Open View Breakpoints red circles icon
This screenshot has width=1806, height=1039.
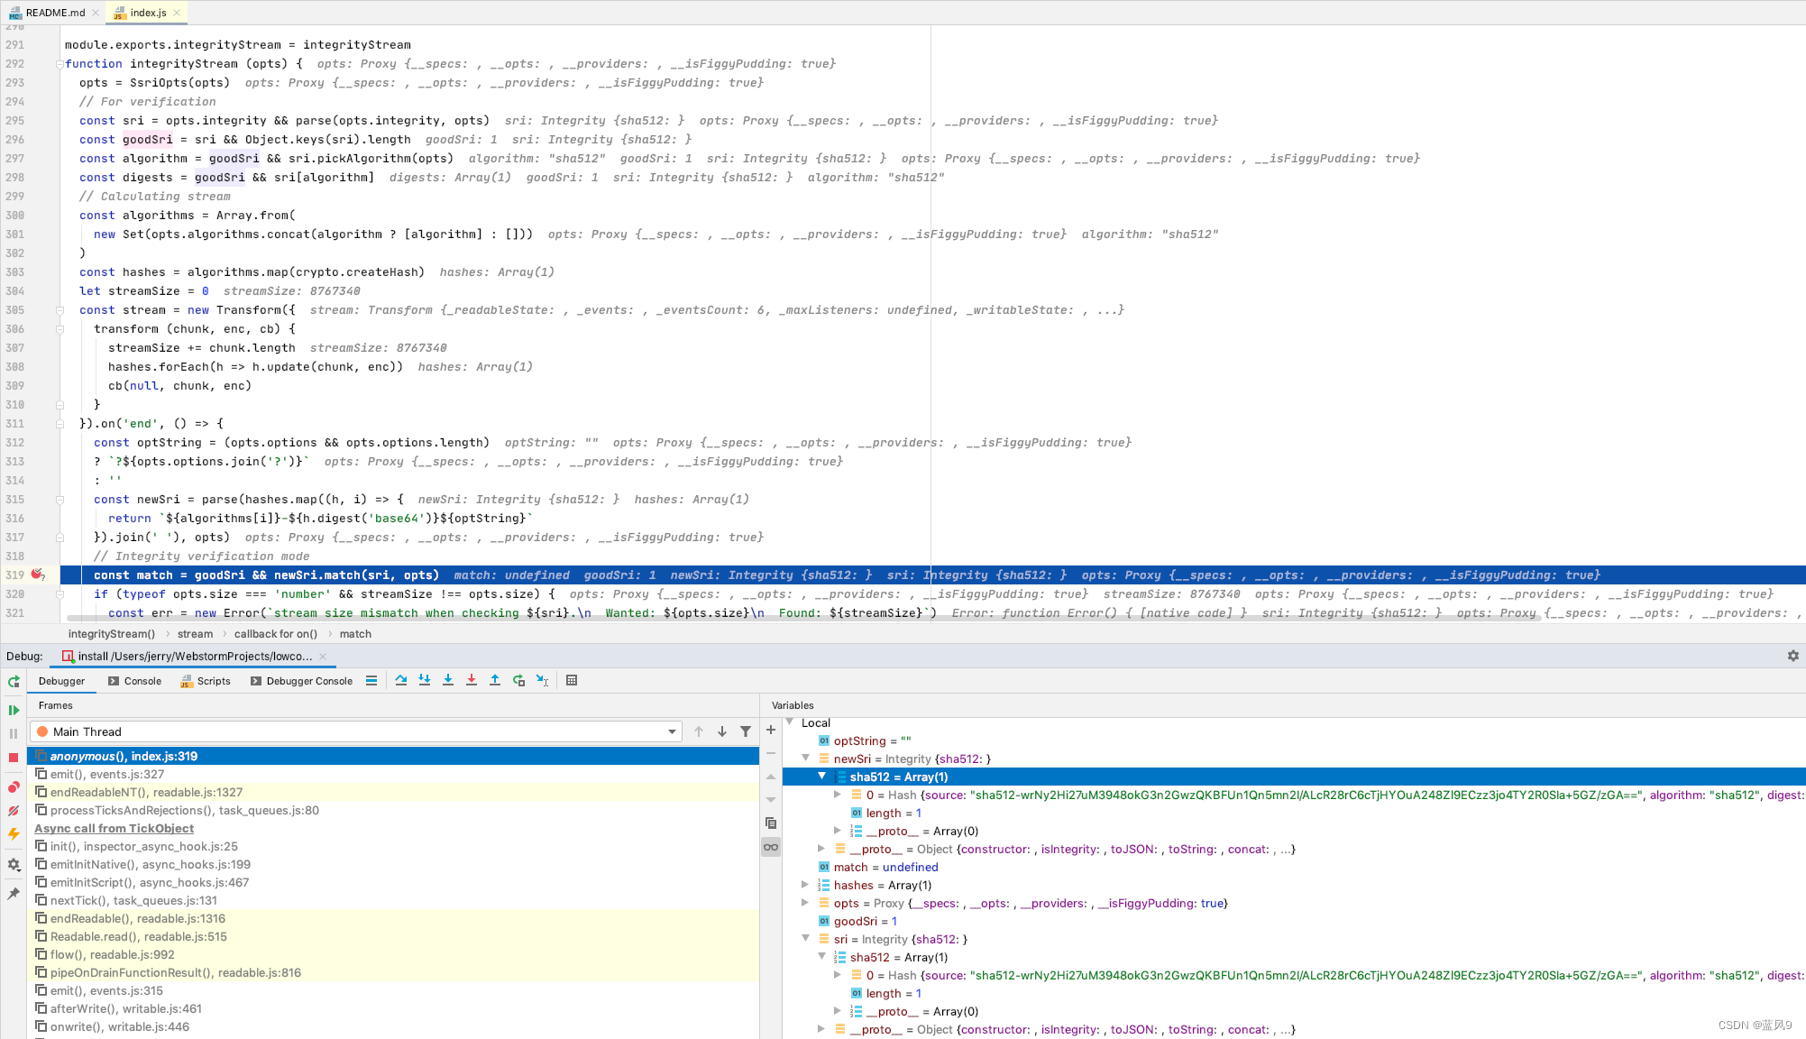[14, 787]
